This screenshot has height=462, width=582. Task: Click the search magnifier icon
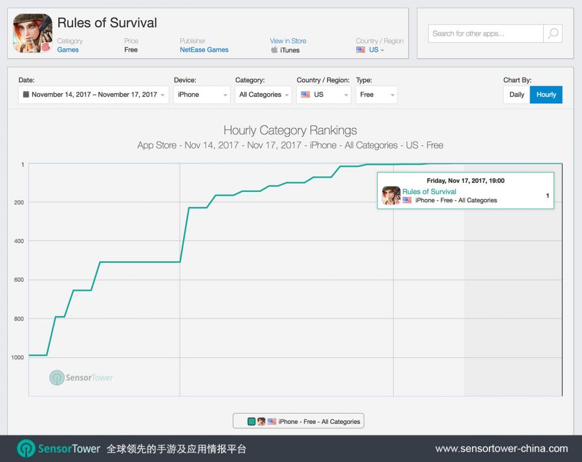[553, 34]
